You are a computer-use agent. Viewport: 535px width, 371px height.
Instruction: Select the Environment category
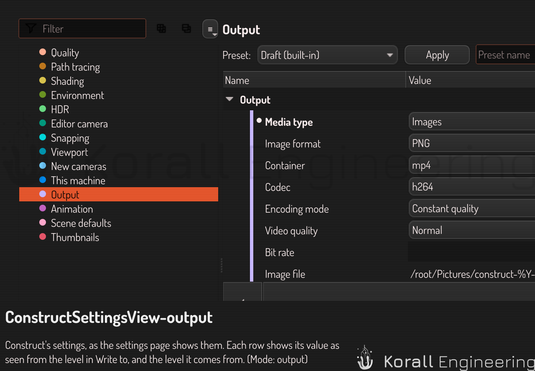(x=119, y=95)
